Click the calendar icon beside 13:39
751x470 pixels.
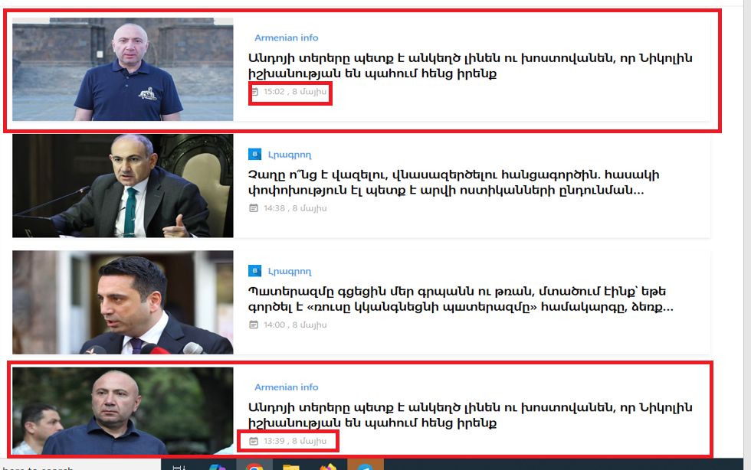tap(254, 441)
